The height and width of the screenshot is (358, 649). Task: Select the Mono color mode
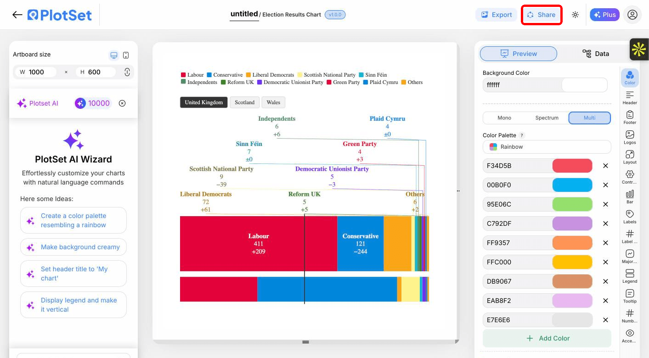coord(504,118)
